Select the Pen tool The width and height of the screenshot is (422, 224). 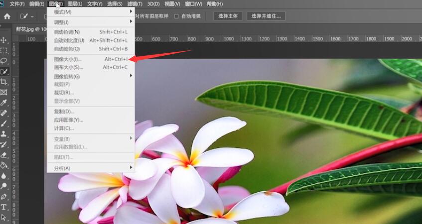click(3, 197)
